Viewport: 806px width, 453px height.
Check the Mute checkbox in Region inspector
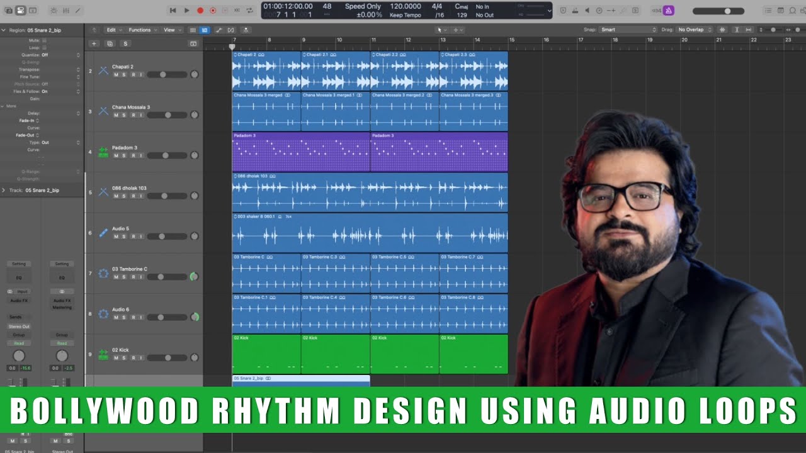(x=45, y=40)
